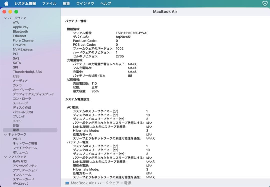The image size is (270, 187).
Task: Click the バッテリー情報 heading
Action: (x=76, y=21)
